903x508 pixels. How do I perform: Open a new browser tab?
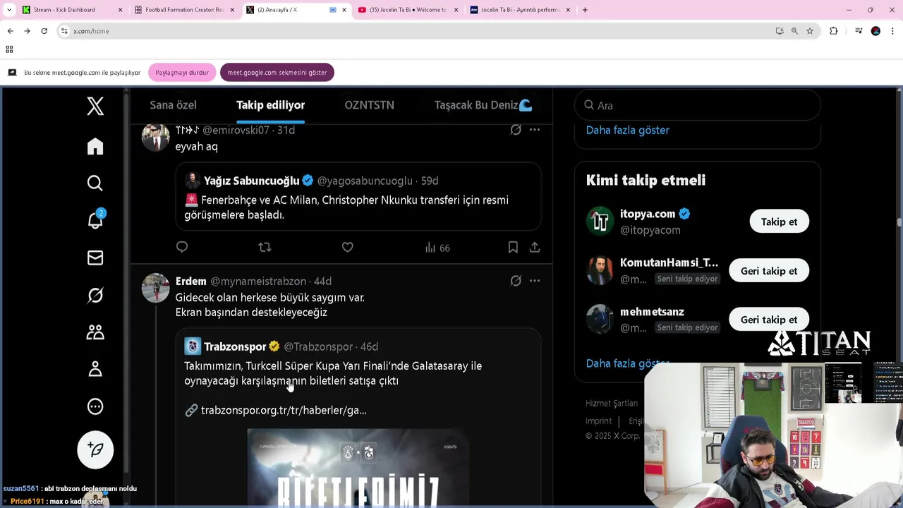(585, 10)
